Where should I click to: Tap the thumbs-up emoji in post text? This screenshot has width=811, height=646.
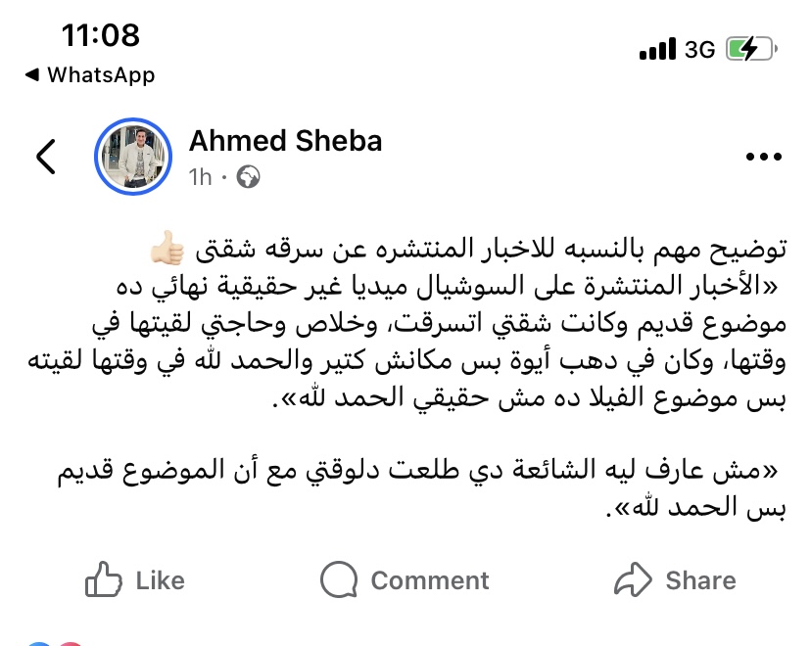167,248
